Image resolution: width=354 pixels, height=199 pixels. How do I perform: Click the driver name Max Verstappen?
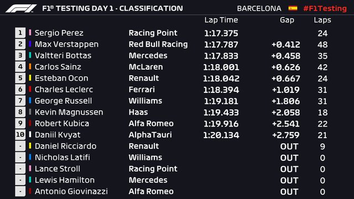(66, 44)
